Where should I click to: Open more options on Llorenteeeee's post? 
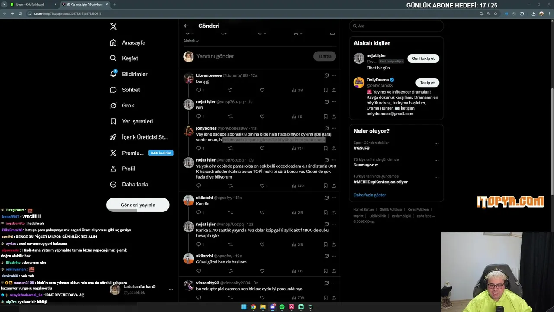[x=334, y=75]
